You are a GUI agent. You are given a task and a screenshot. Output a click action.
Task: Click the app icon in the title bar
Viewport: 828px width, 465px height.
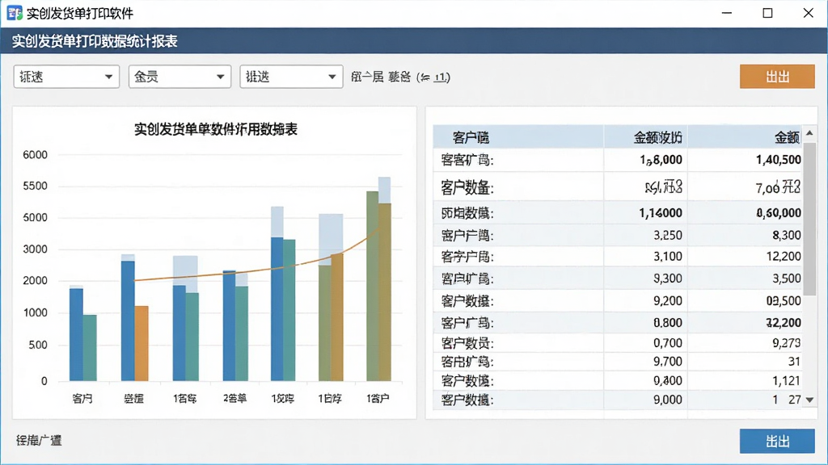(15, 13)
